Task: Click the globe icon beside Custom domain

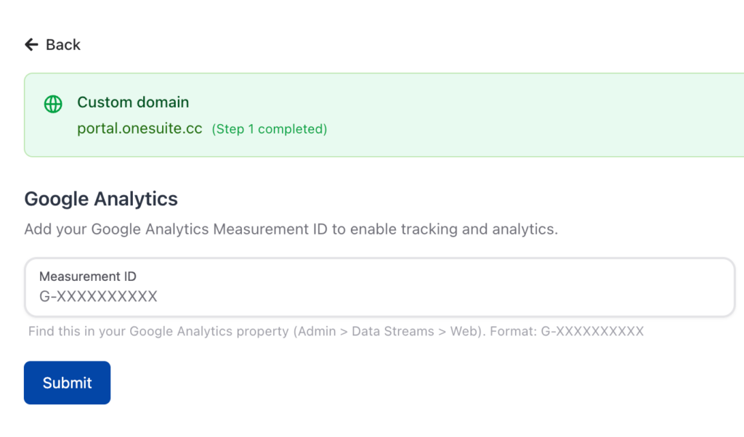Action: tap(53, 104)
